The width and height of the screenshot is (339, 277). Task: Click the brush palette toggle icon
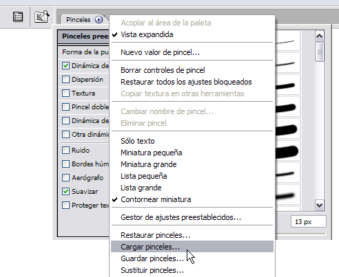(x=42, y=16)
